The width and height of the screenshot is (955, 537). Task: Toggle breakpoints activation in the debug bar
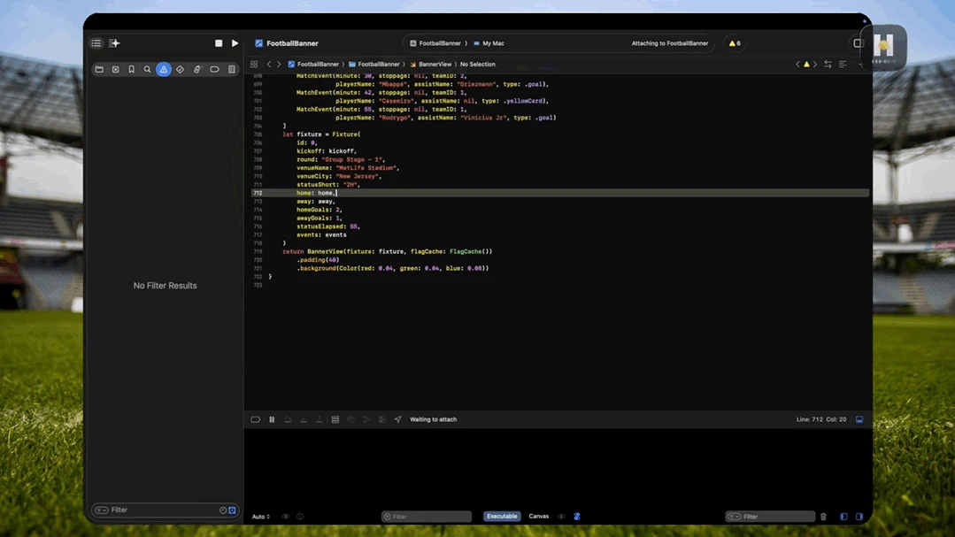255,419
